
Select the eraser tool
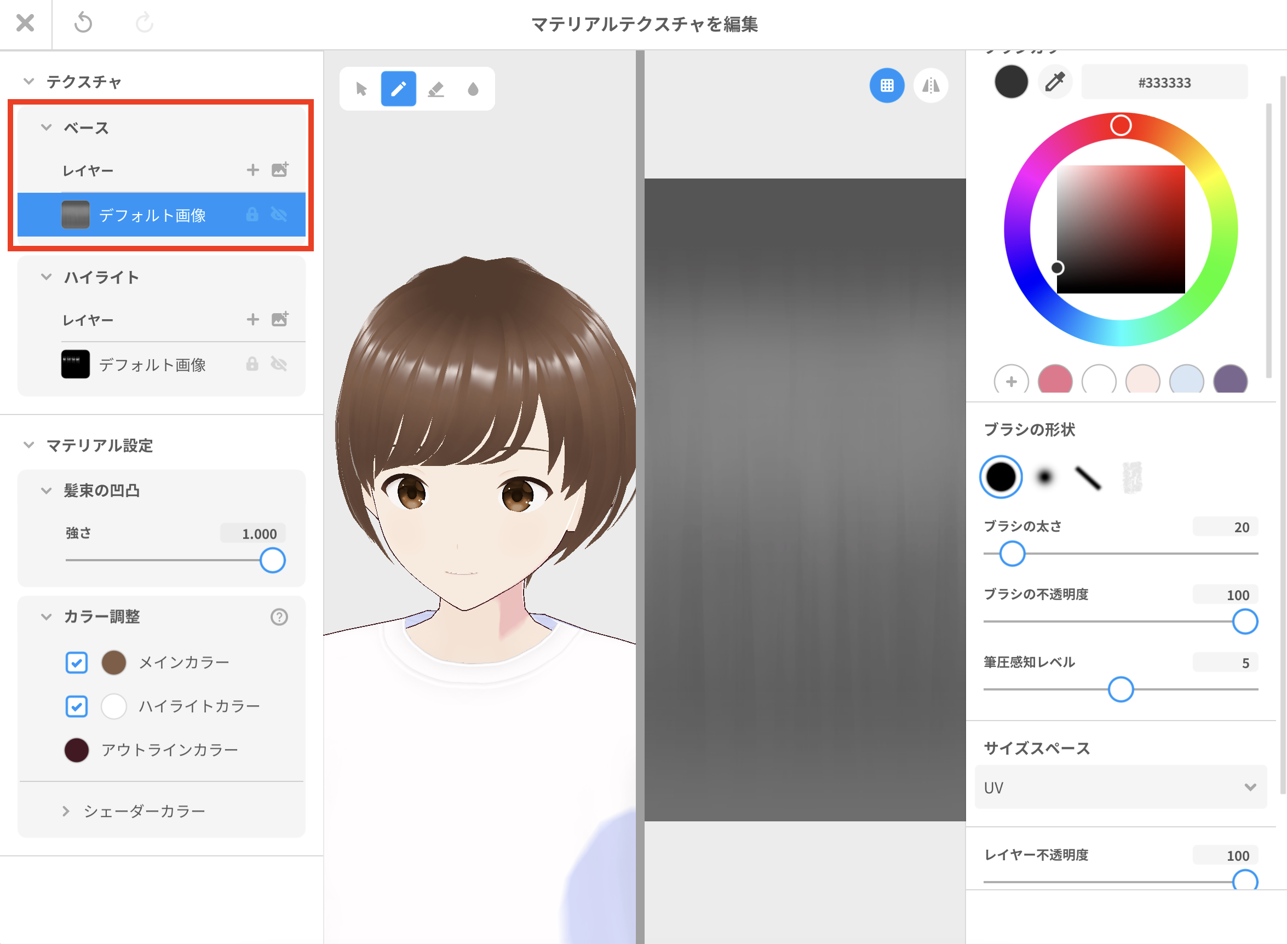(x=435, y=89)
